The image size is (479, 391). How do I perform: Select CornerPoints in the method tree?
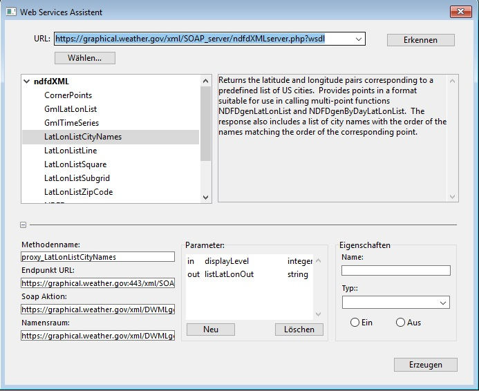[68, 95]
